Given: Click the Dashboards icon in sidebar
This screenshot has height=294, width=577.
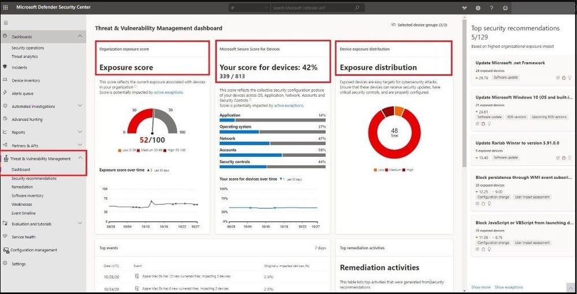Looking at the screenshot, I should tap(5, 36).
